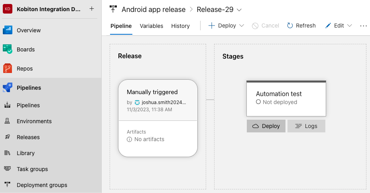The width and height of the screenshot is (370, 193).
Task: Click the Manually triggered release card title
Action: click(x=152, y=92)
